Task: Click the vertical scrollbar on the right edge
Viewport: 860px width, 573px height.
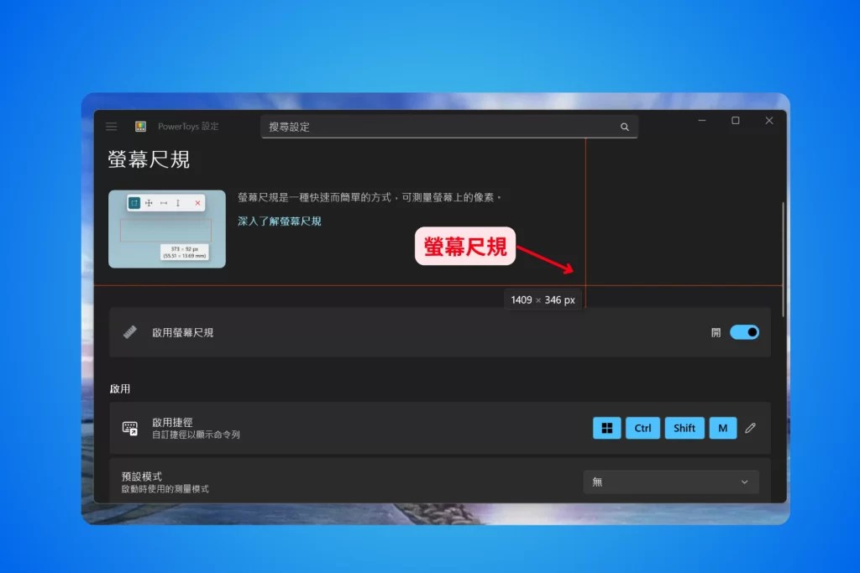Action: [x=783, y=260]
